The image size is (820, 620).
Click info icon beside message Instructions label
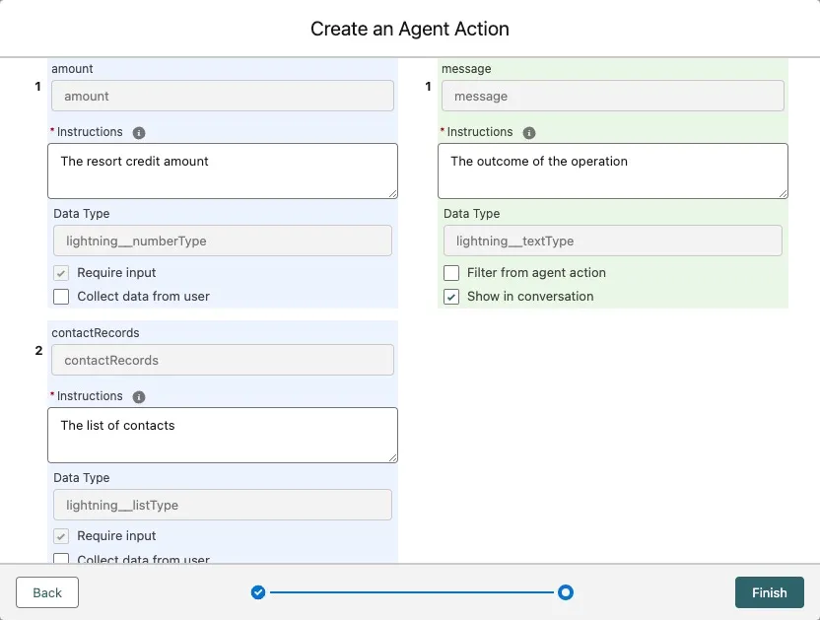tap(529, 132)
